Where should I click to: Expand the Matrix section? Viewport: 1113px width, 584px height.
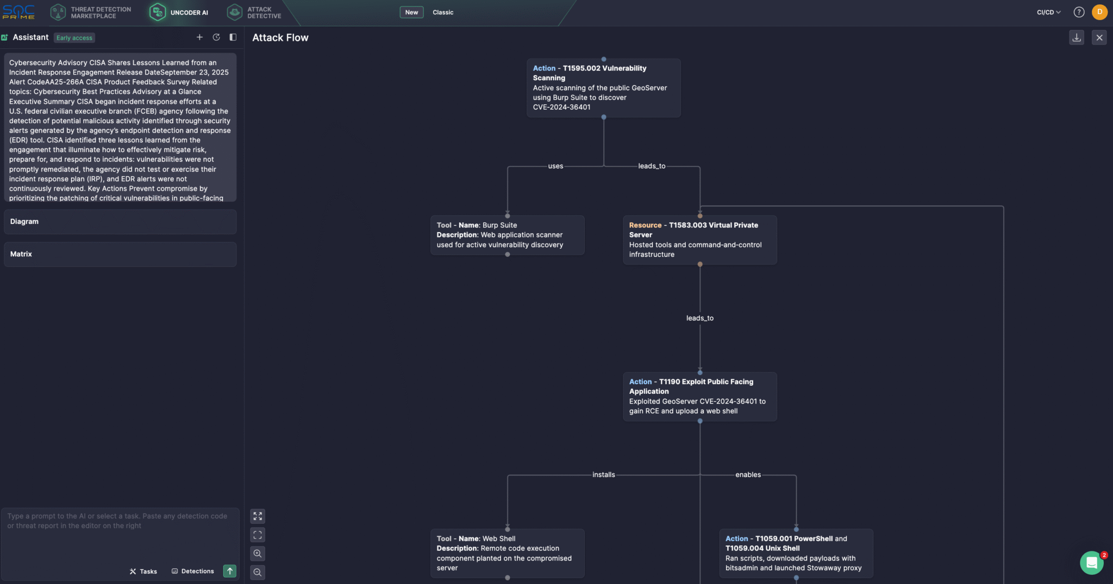pyautogui.click(x=120, y=254)
